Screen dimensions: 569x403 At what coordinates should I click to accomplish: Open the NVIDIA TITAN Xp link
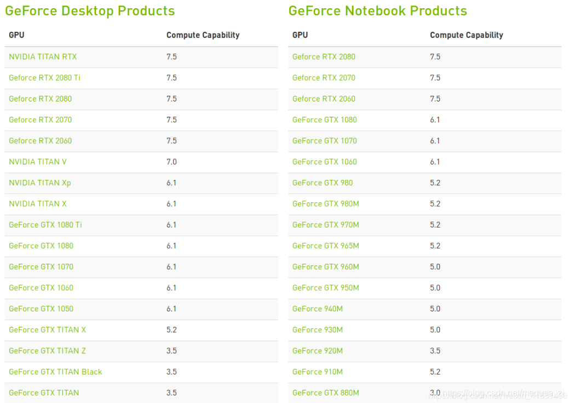[40, 183]
